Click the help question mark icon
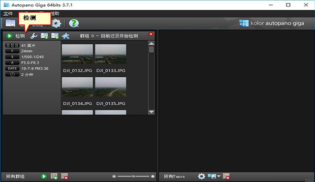 coord(74,23)
